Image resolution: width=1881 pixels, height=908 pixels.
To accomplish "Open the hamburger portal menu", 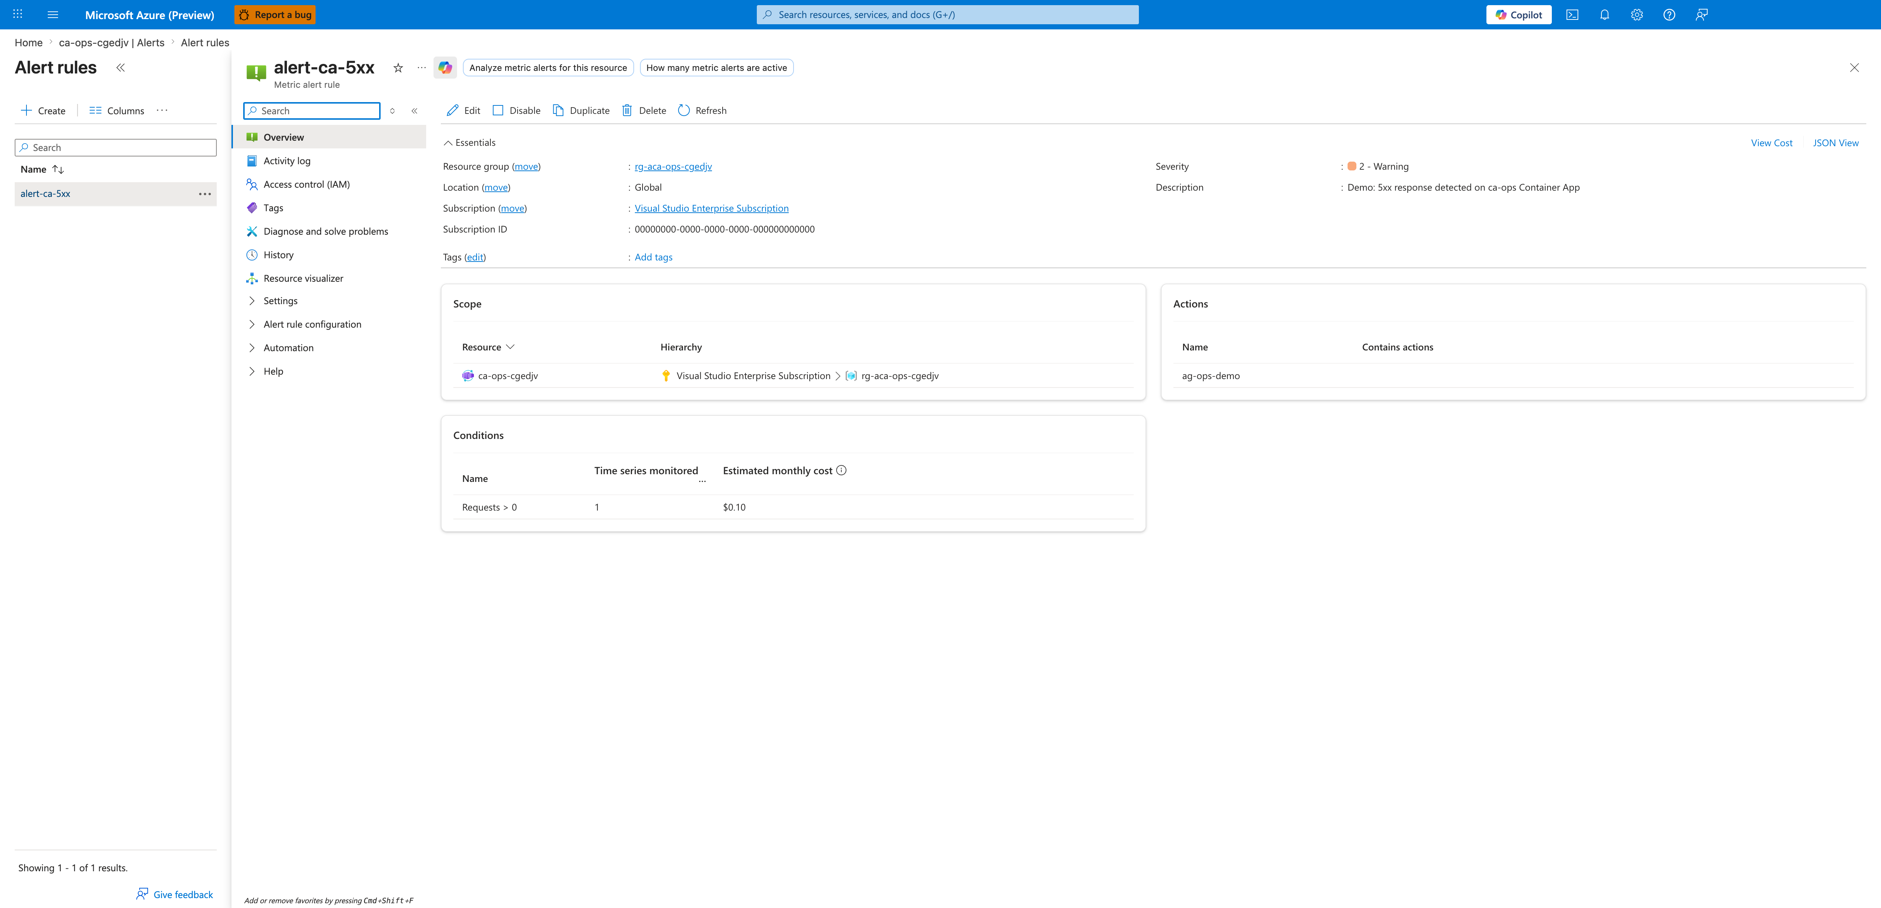I will tap(53, 15).
